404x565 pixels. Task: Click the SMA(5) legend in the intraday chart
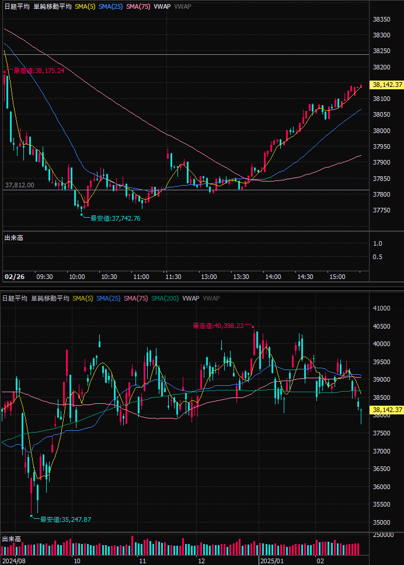(x=85, y=6)
